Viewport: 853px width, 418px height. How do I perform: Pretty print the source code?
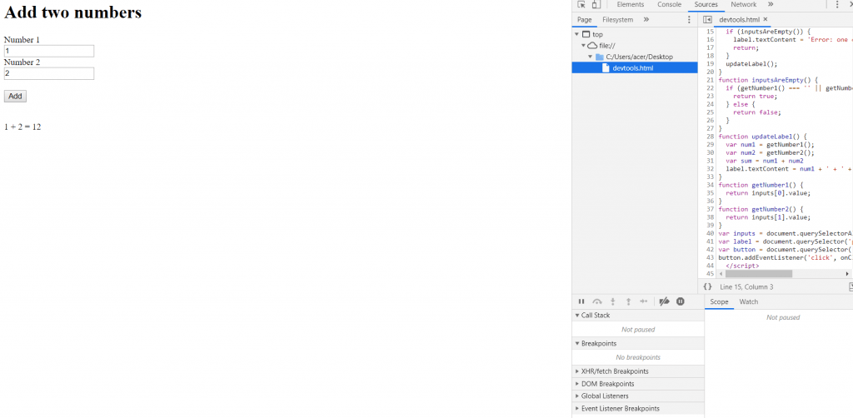[707, 286]
